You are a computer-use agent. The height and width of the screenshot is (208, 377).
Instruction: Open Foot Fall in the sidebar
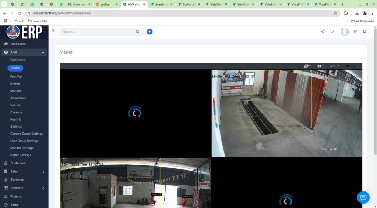coord(16,77)
